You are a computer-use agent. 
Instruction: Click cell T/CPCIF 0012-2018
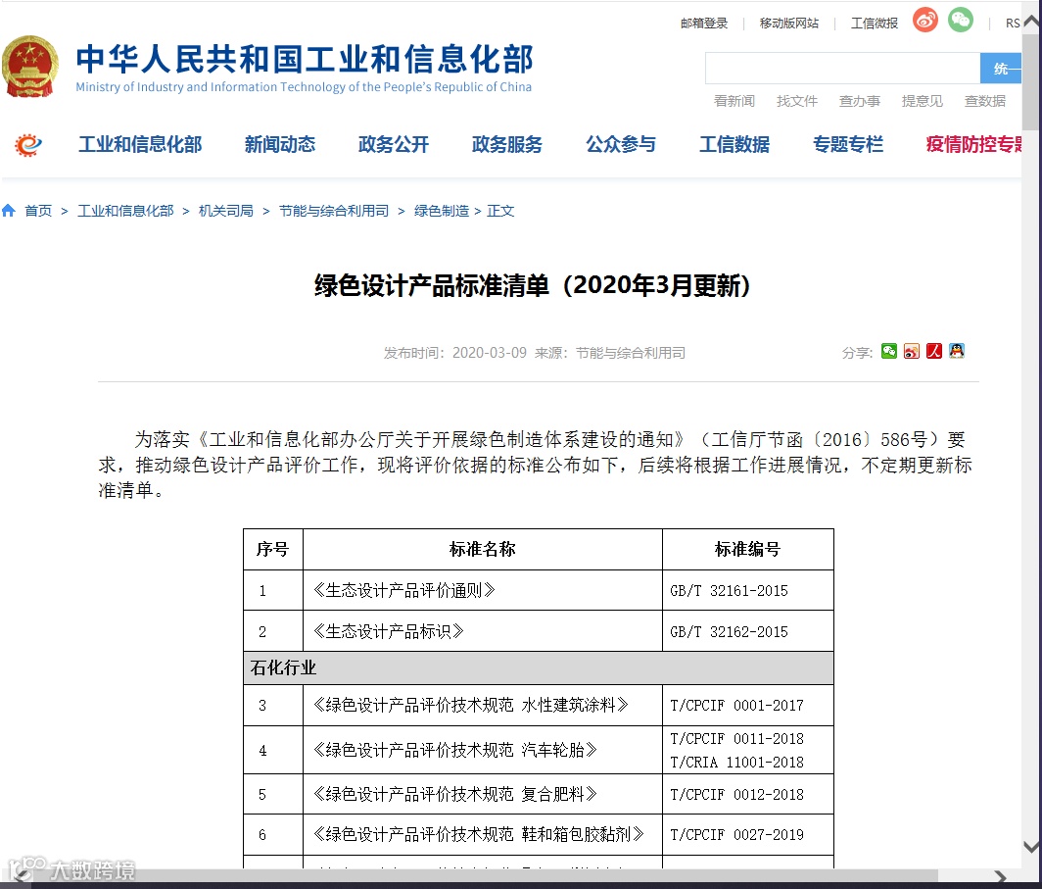click(x=737, y=794)
